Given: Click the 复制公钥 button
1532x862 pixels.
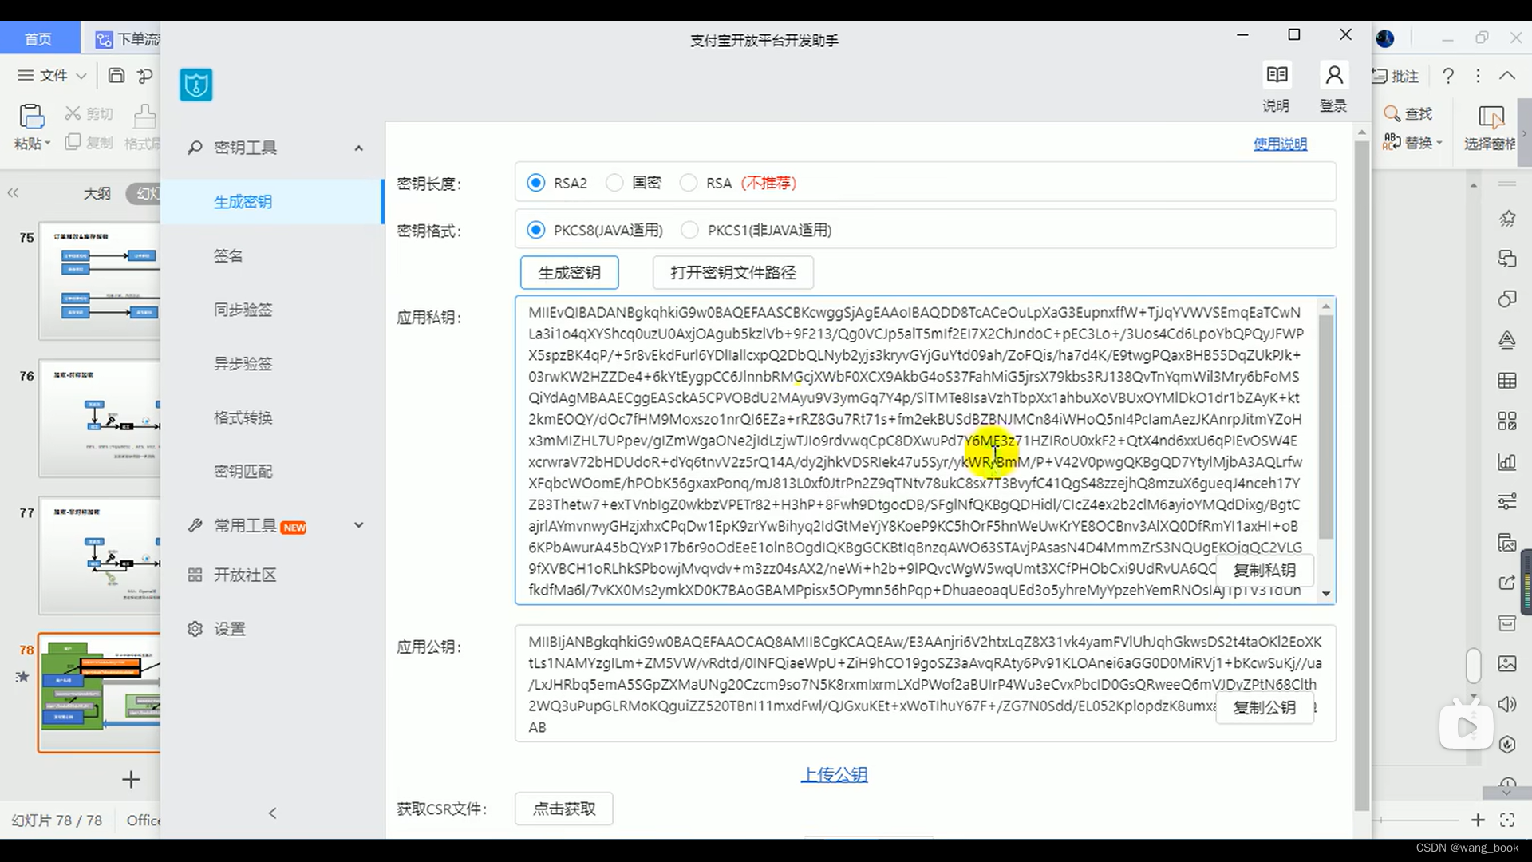Looking at the screenshot, I should (1265, 708).
